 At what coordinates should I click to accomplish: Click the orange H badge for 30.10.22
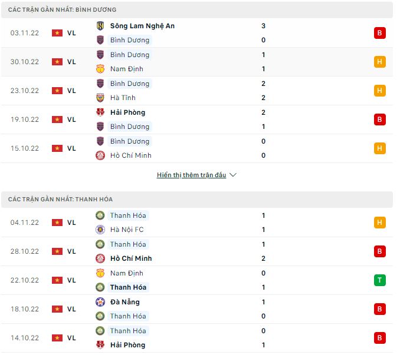[x=380, y=62]
